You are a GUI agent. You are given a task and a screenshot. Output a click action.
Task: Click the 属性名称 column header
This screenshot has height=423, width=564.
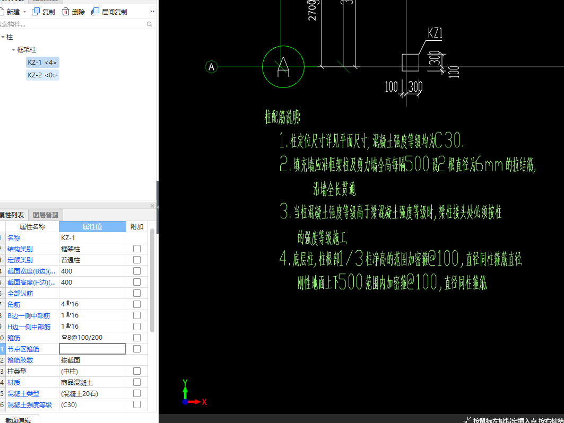(32, 226)
